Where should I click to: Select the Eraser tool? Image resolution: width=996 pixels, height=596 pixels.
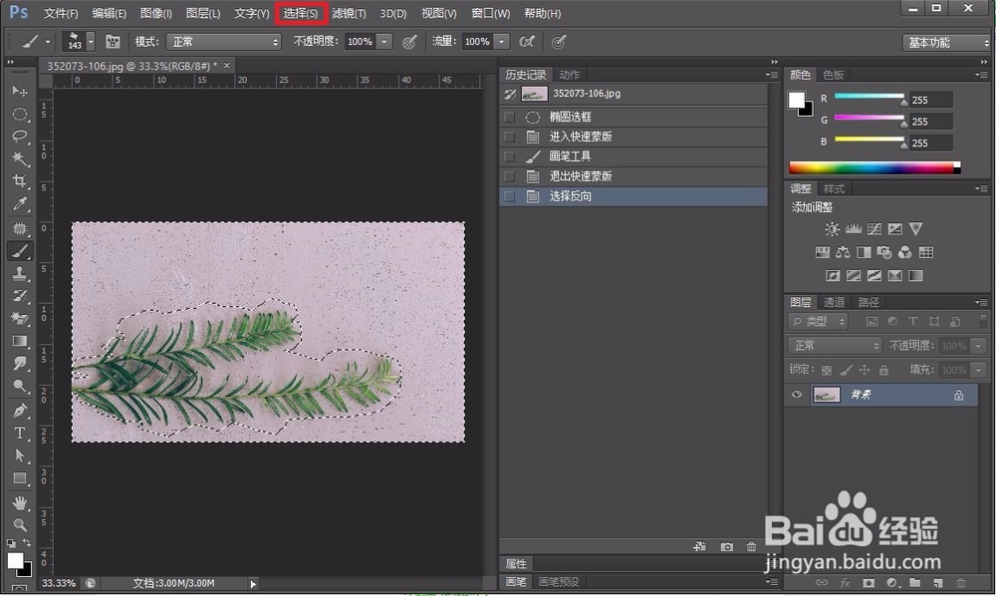pos(20,318)
